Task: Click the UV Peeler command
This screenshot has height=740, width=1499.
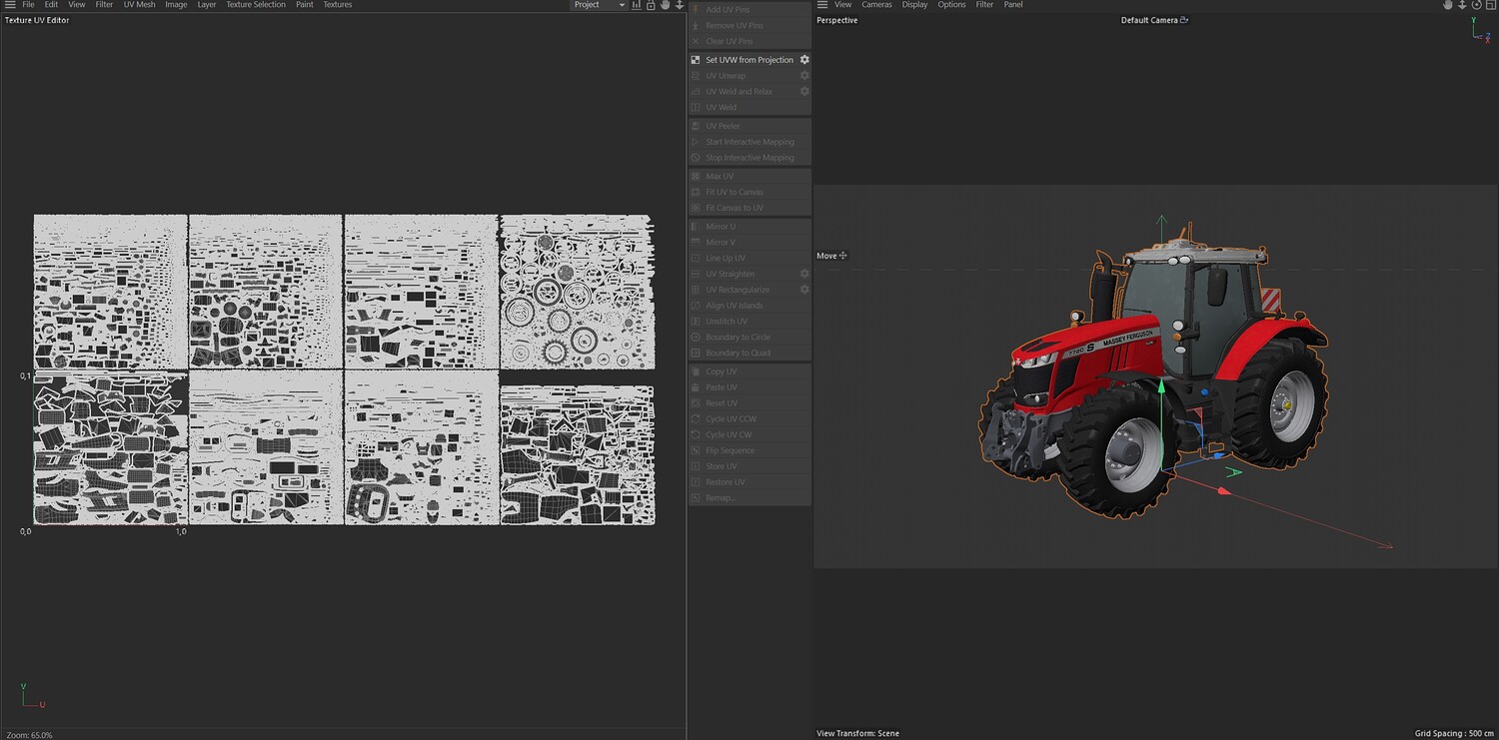Action: pos(749,126)
